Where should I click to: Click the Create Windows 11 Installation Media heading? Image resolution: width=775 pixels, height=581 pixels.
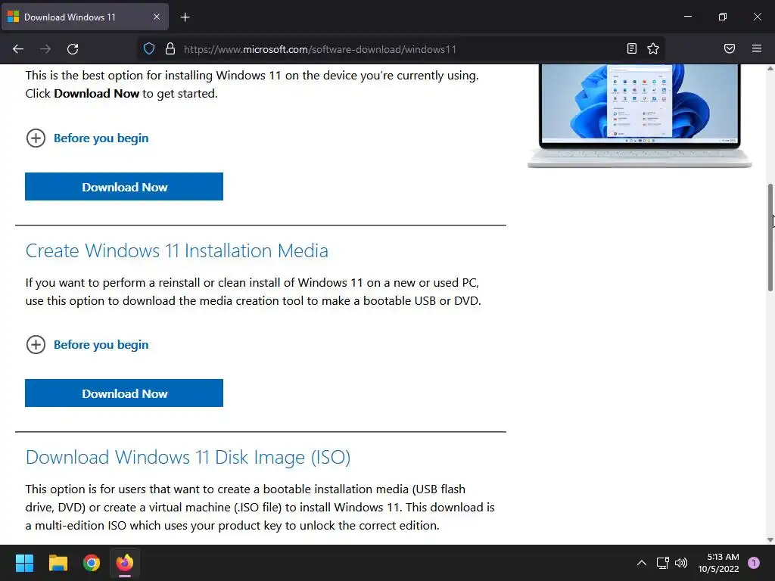pos(177,251)
